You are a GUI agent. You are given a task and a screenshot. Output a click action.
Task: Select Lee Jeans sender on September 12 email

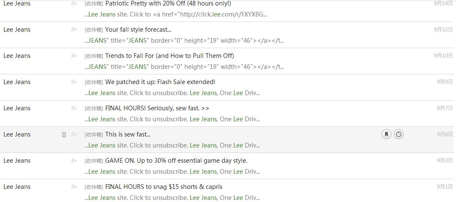point(17,30)
